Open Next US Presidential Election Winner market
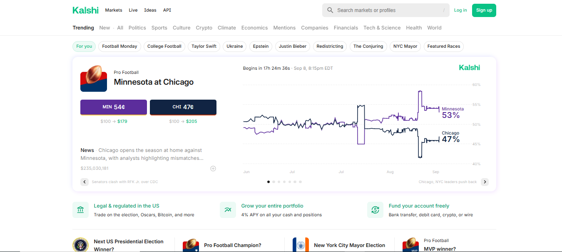 (129, 245)
